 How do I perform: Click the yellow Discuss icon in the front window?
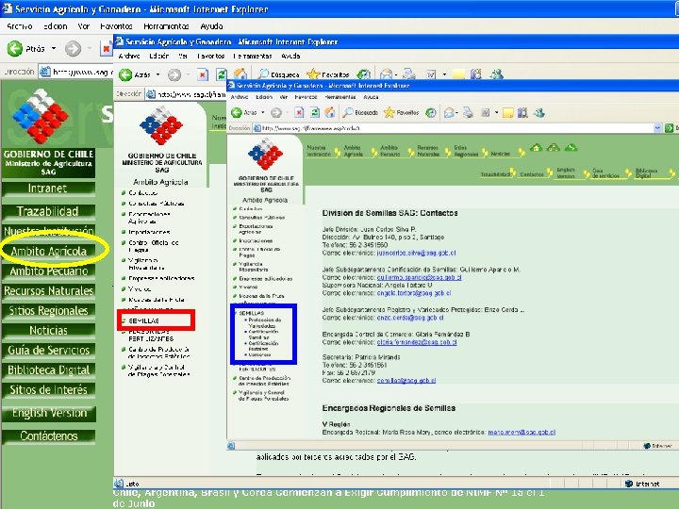(508, 113)
